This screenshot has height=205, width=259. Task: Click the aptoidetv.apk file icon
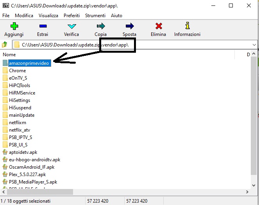tap(5, 152)
